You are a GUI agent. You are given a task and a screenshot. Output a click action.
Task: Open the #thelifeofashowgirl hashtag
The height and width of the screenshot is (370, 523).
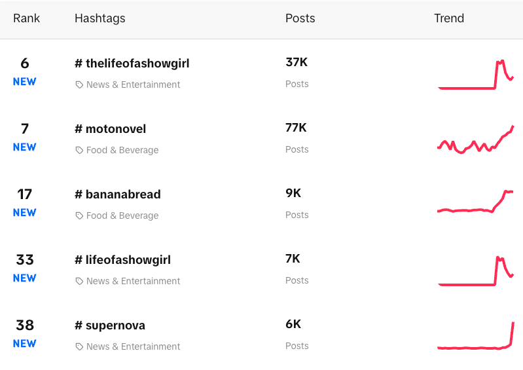click(x=132, y=64)
